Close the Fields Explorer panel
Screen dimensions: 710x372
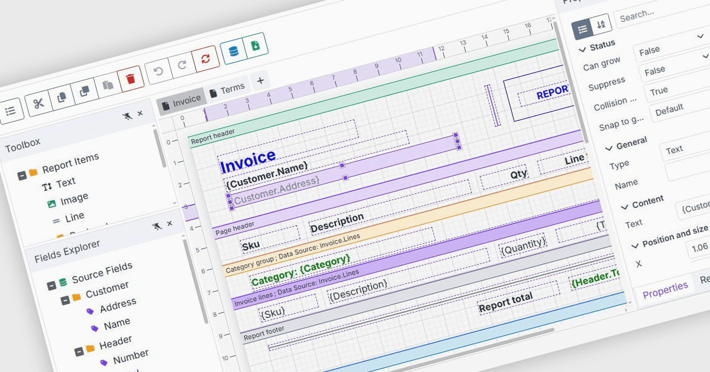click(169, 223)
